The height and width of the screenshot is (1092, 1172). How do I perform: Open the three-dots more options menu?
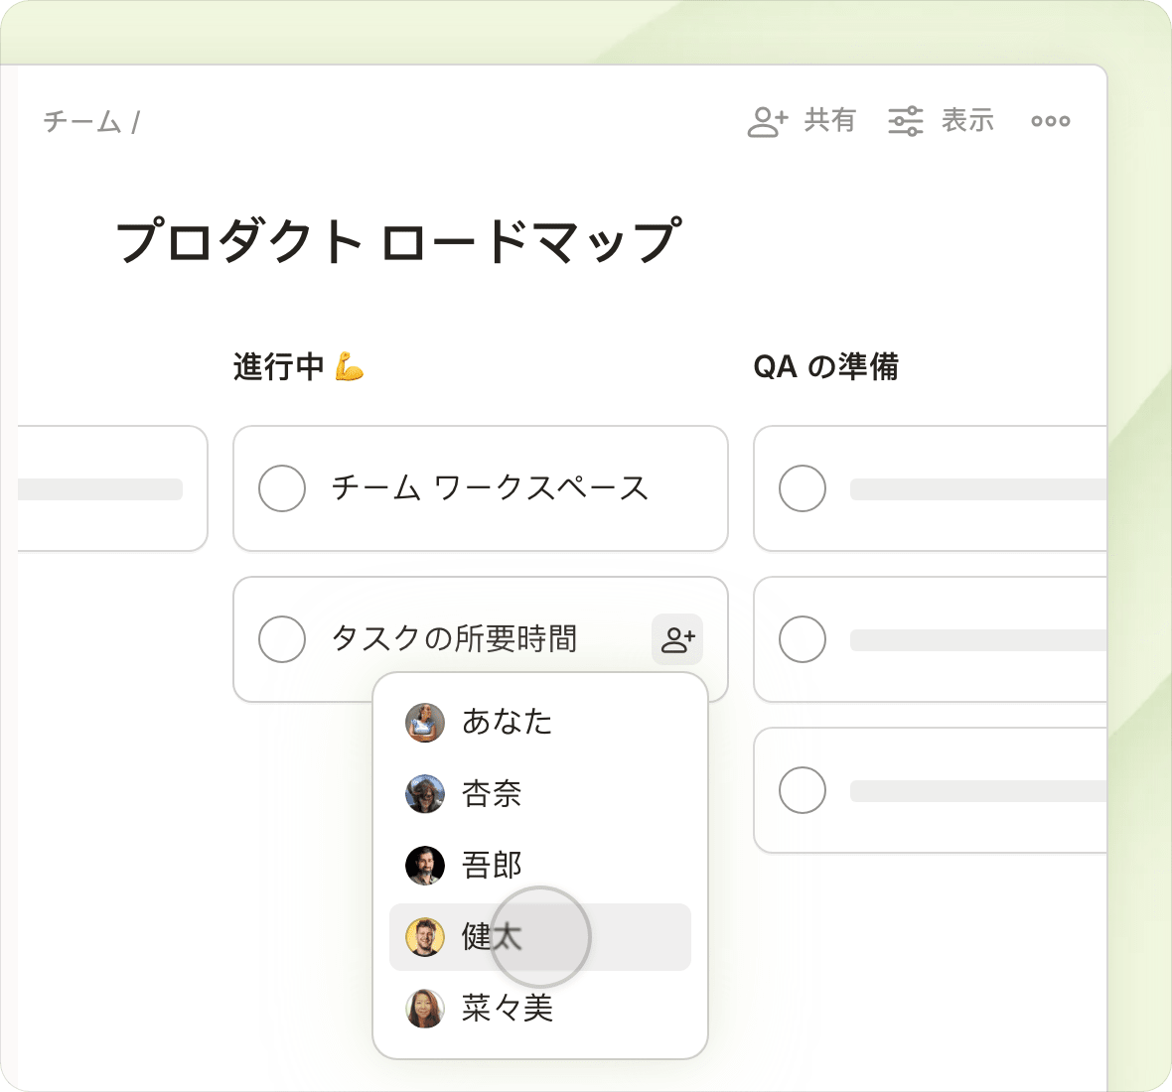[1050, 121]
